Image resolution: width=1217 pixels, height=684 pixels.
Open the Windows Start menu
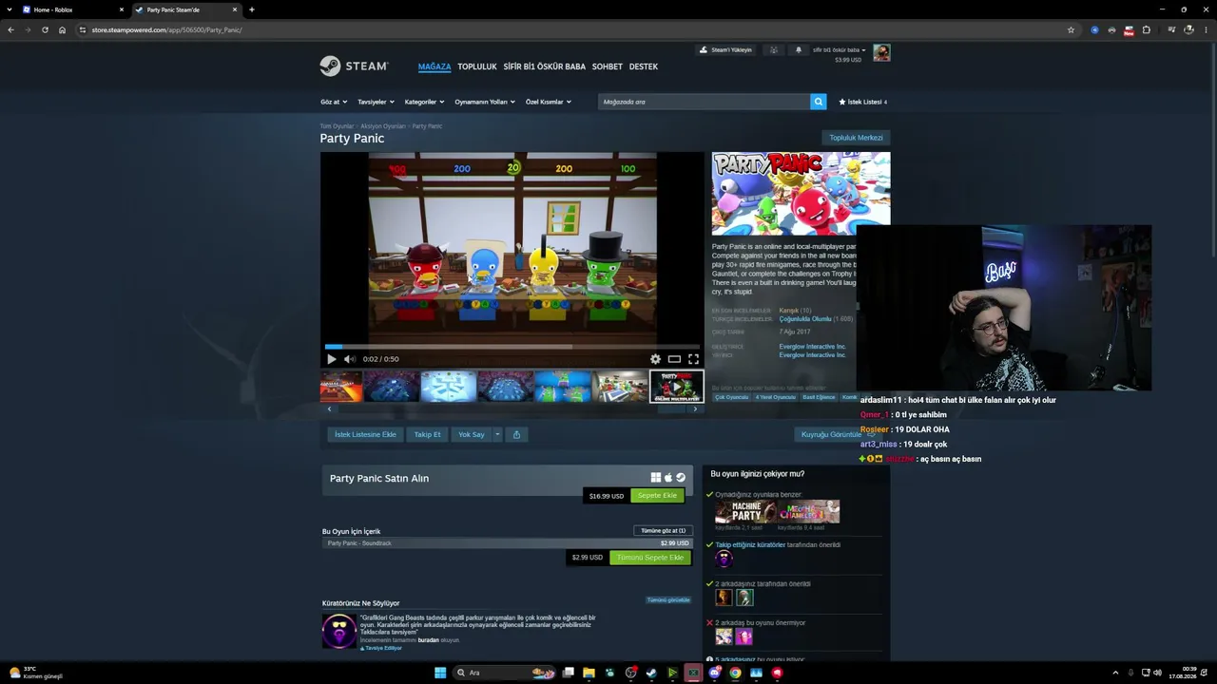point(440,673)
